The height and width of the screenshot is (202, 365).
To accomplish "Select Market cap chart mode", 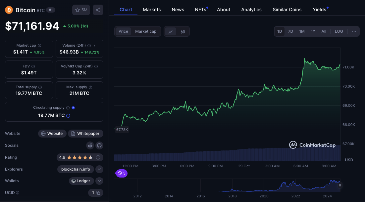I will (146, 31).
